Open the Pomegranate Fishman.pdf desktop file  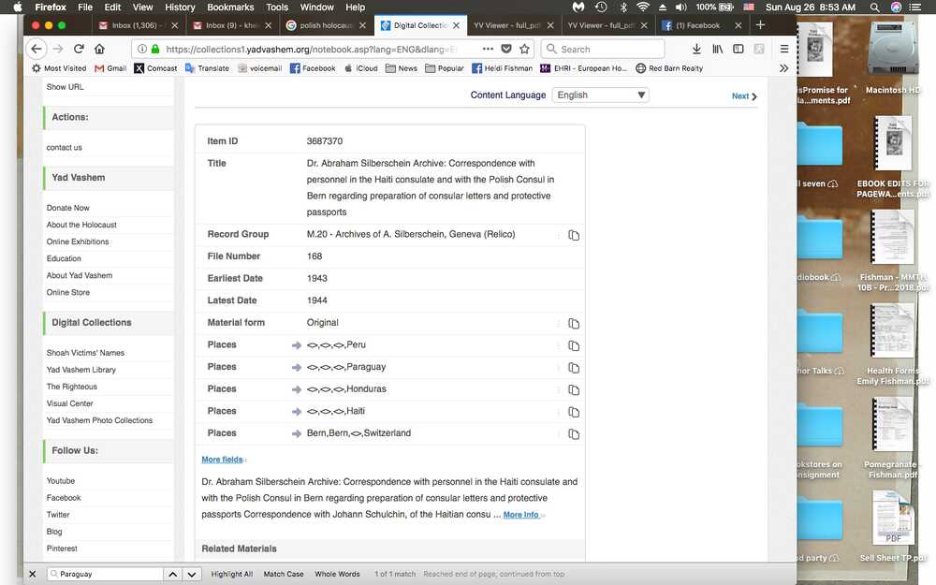point(892,439)
